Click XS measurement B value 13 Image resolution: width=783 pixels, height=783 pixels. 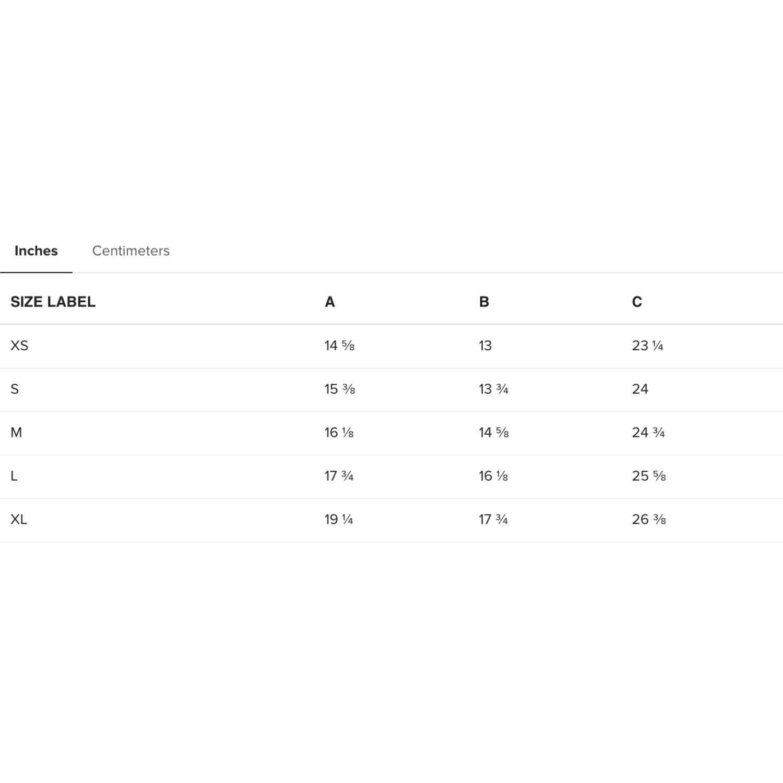pos(485,346)
